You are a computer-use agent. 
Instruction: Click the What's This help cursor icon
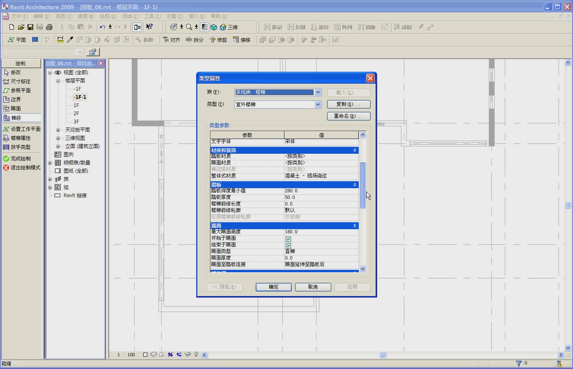pos(149,27)
